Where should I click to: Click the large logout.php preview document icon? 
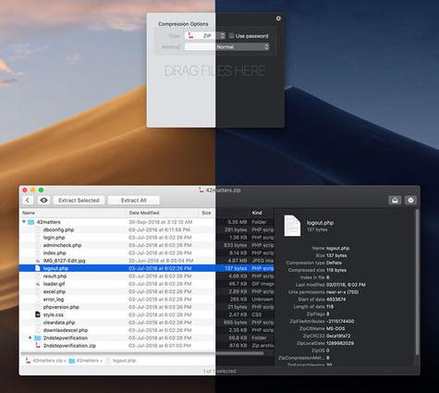(x=292, y=226)
